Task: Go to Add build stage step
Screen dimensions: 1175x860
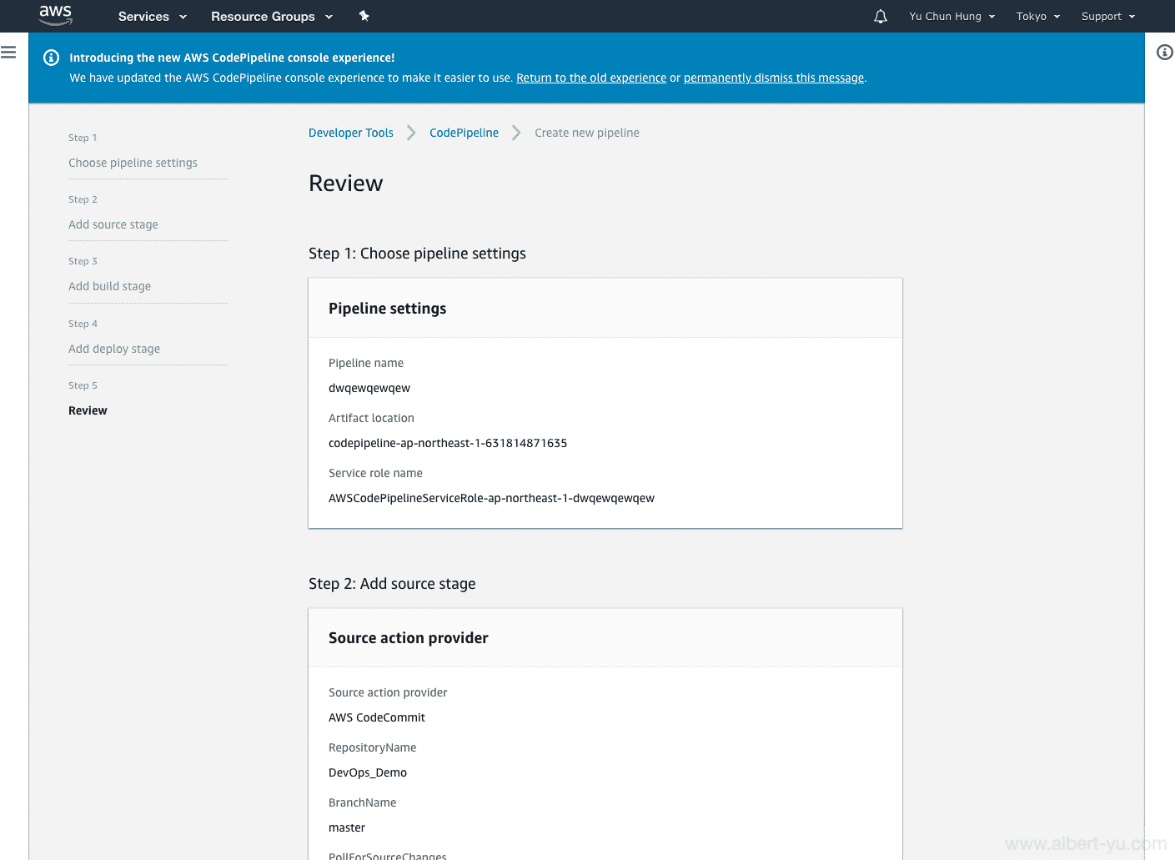Action: (109, 286)
